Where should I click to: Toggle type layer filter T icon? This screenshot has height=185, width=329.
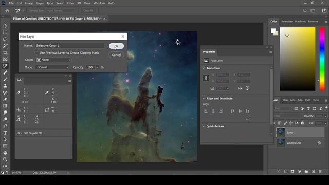pos(308,108)
